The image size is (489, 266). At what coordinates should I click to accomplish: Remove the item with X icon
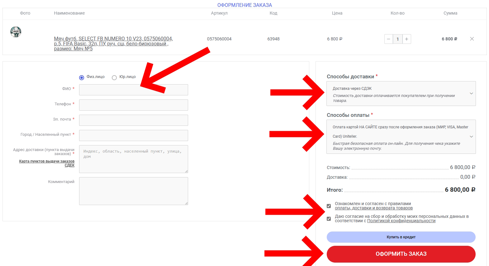click(x=472, y=39)
